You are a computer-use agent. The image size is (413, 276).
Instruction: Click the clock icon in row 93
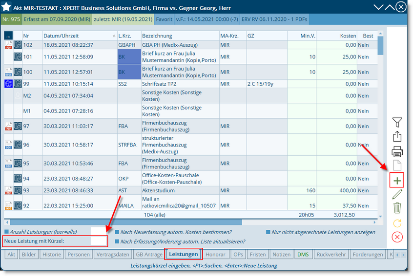coord(18,190)
